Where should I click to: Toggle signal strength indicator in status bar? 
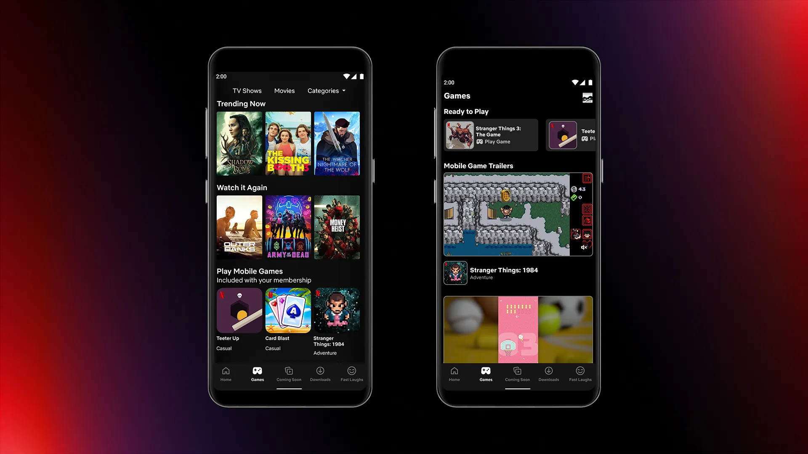[353, 76]
